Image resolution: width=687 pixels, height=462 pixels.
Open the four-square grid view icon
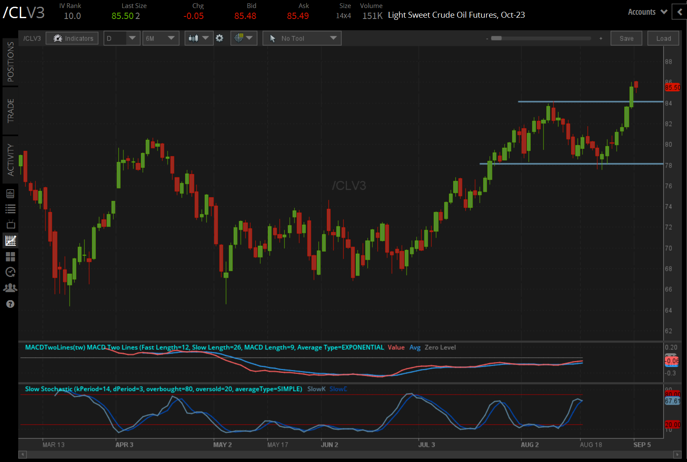(x=11, y=257)
